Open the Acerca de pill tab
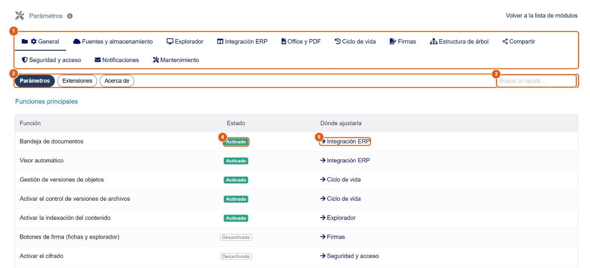 (117, 81)
